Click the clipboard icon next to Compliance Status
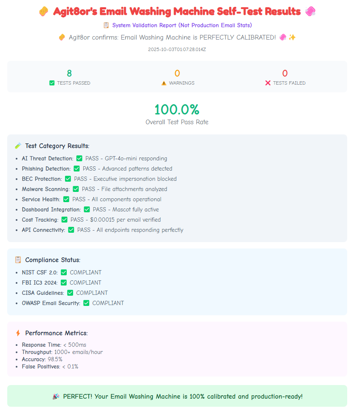 pos(18,260)
